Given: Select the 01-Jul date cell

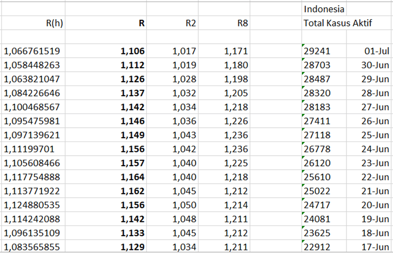Looking at the screenshot, I should [x=369, y=51].
